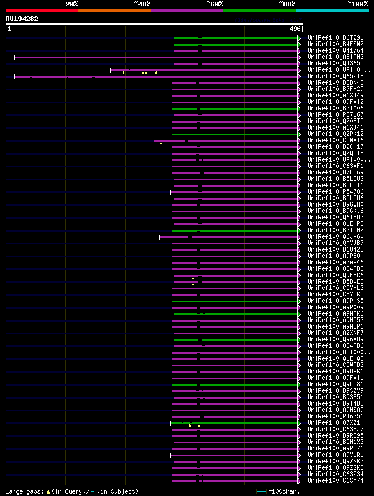
Task: Click the UniRef100_A9V1R1 label
Action: pyautogui.click(x=335, y=455)
